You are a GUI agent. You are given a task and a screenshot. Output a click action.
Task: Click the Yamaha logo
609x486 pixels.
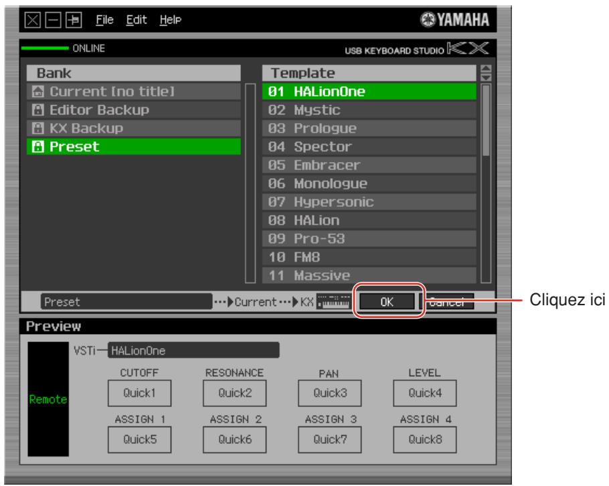[x=454, y=19]
